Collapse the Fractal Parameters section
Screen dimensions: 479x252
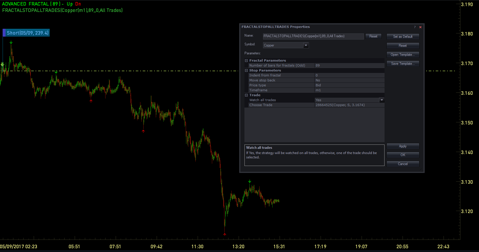click(246, 60)
